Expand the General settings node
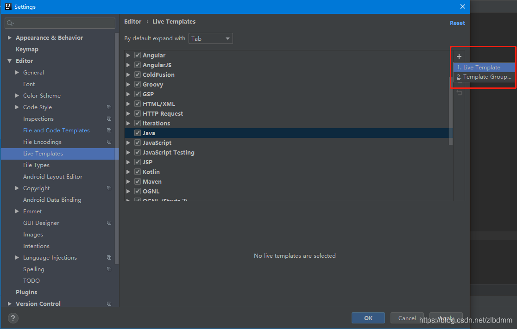 (x=17, y=73)
